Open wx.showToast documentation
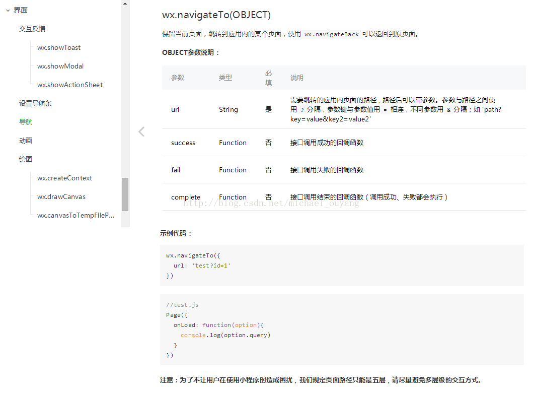Screen dimensions: 534x395 59,48
